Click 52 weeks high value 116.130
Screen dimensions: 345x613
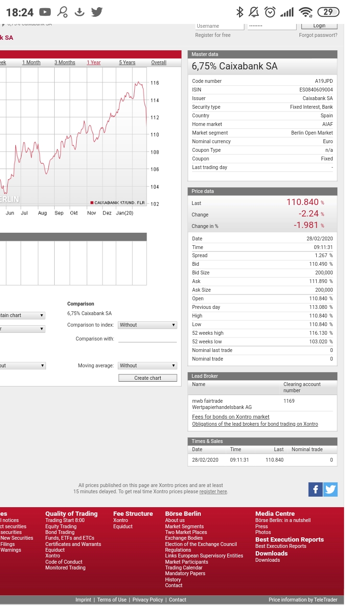pos(319,333)
